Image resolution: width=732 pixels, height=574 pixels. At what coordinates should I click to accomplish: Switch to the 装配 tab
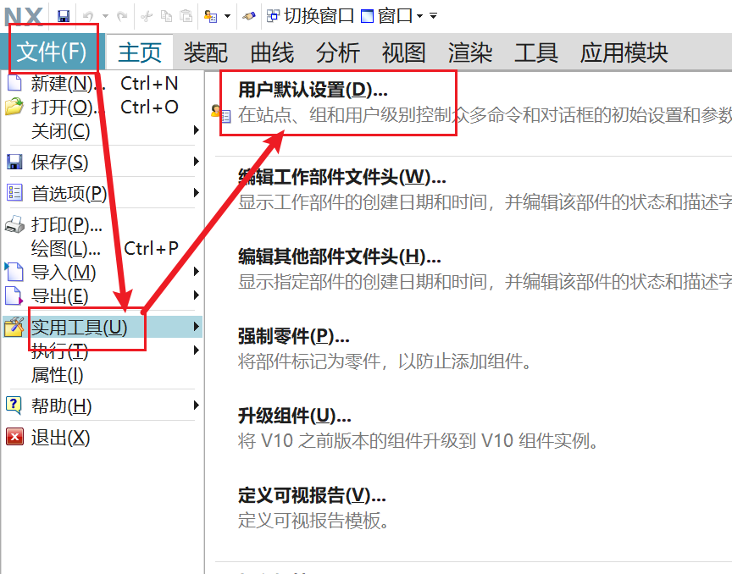pyautogui.click(x=205, y=52)
